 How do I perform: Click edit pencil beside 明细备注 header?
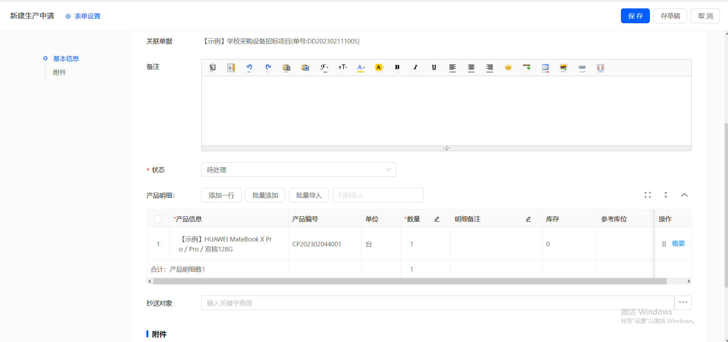528,219
